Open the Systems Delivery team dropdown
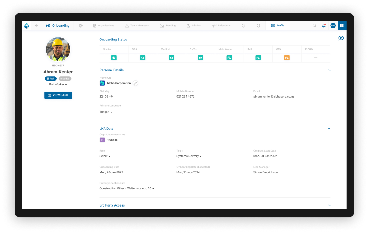Viewport: 368px width, 233px height. [x=189, y=156]
